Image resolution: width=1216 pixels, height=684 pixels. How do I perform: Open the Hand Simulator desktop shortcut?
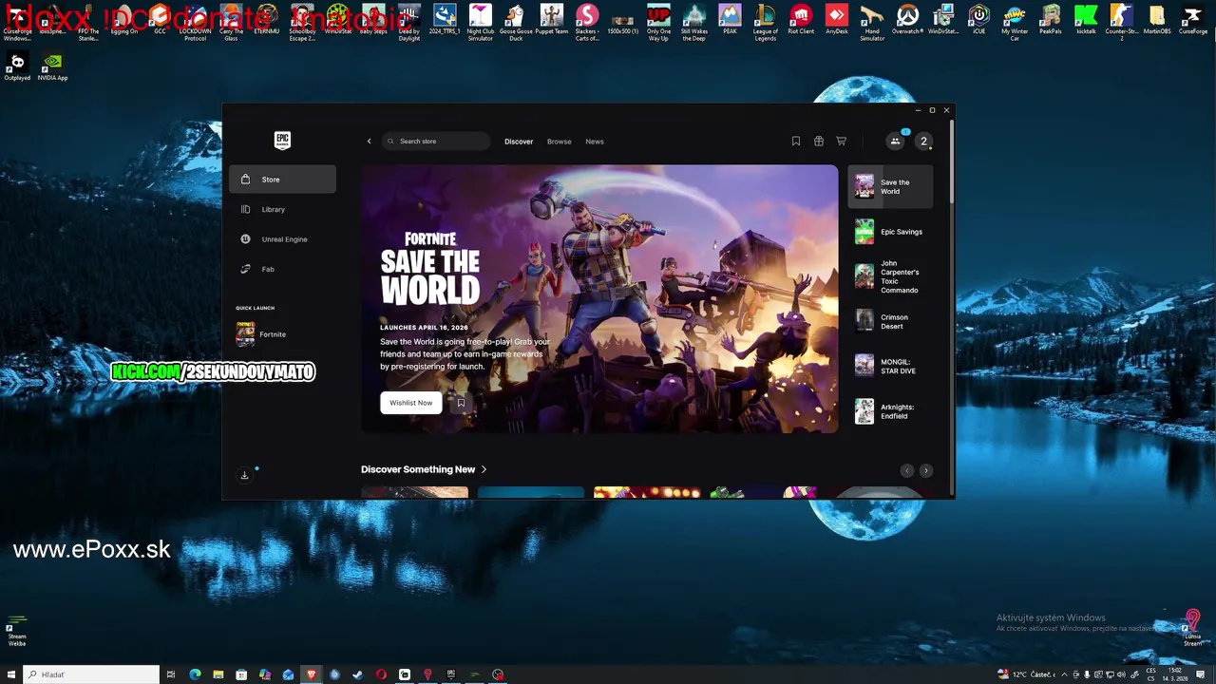click(x=872, y=22)
